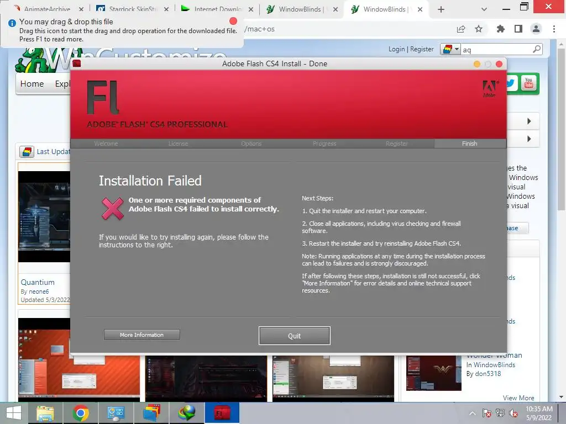This screenshot has width=566, height=424.
Task: Close the active WindowBlinds tab
Action: coord(420,9)
